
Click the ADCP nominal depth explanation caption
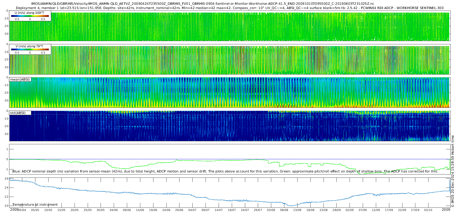[225, 171]
